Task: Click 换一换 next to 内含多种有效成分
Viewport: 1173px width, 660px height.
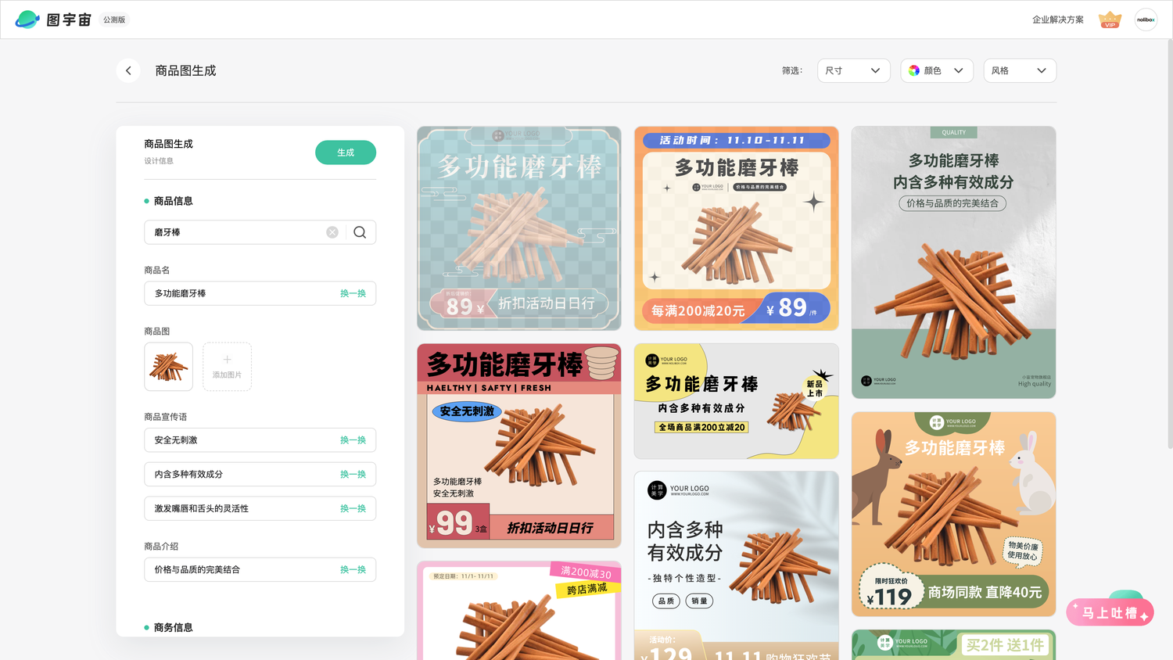Action: tap(353, 475)
